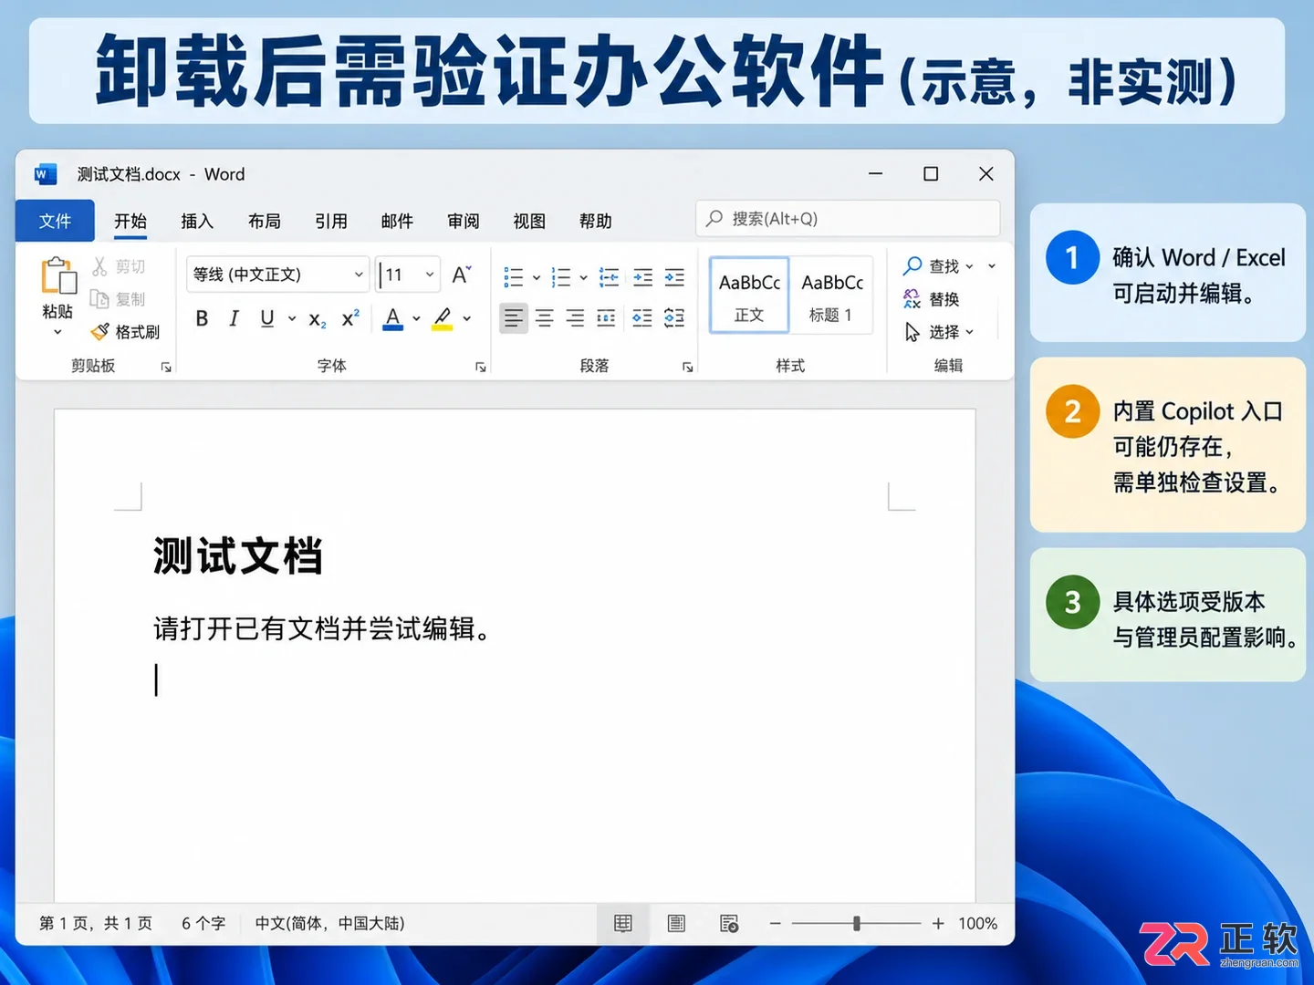Toggle bold formatting
1314x985 pixels.
pyautogui.click(x=202, y=318)
